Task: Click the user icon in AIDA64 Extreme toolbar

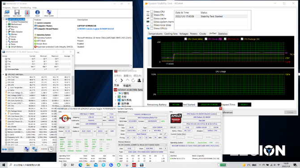Action: (x=139, y=80)
